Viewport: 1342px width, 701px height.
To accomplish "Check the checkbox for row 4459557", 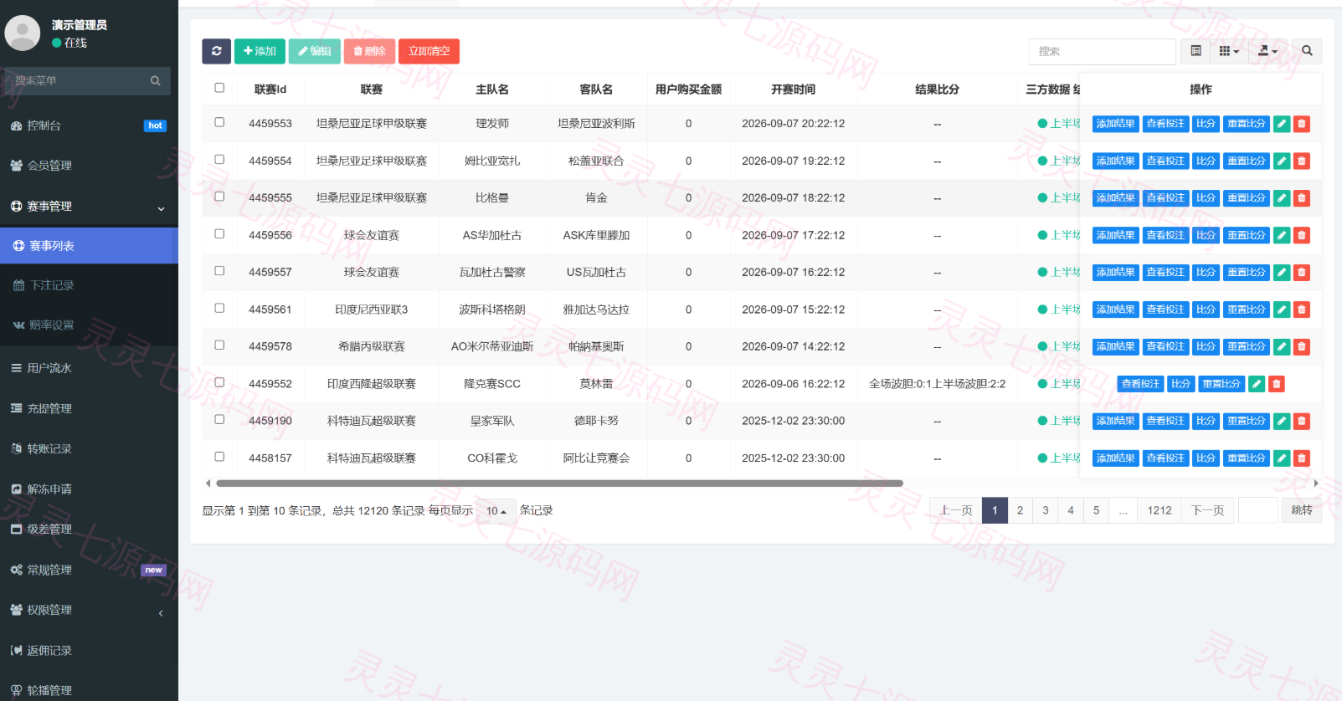I will 219,271.
